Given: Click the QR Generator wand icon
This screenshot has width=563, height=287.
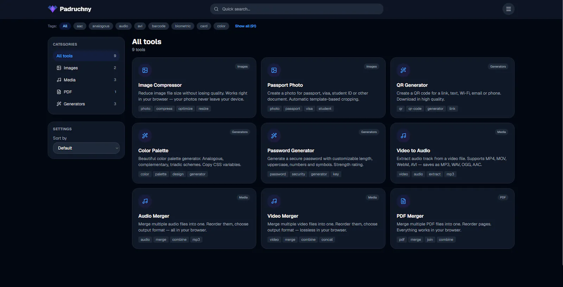Looking at the screenshot, I should [403, 70].
